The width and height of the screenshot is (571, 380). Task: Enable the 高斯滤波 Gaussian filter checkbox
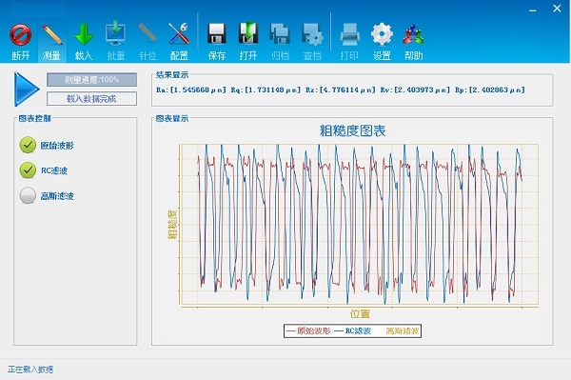click(x=28, y=195)
